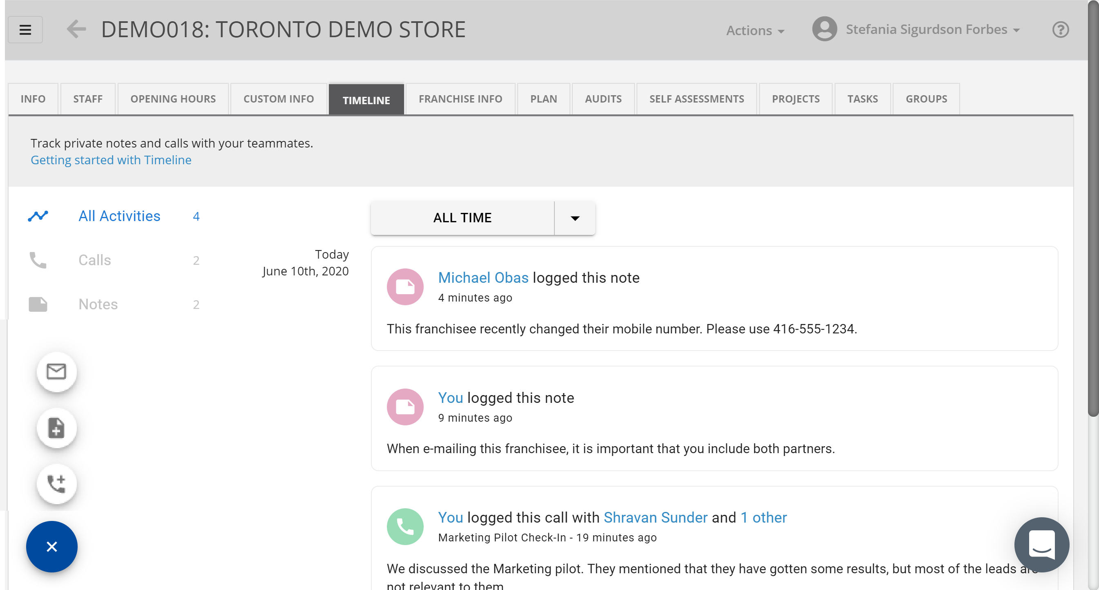This screenshot has height=590, width=1099.
Task: Switch to the Opening Hours tab
Action: click(x=173, y=99)
